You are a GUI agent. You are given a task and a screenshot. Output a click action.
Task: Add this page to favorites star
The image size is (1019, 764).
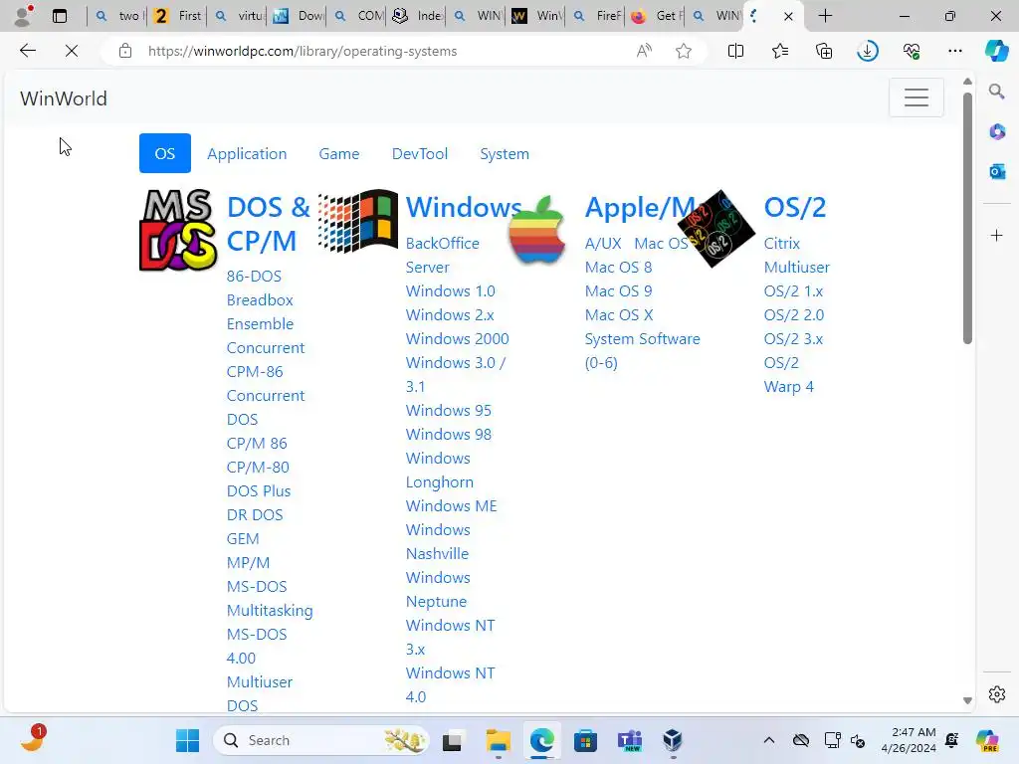tap(683, 51)
